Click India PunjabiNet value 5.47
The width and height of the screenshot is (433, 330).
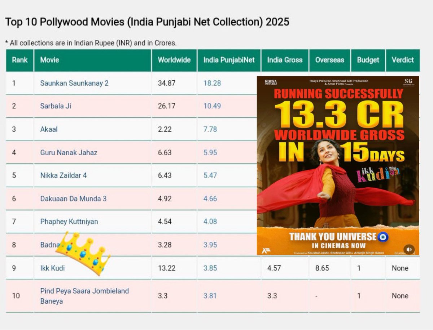(210, 175)
